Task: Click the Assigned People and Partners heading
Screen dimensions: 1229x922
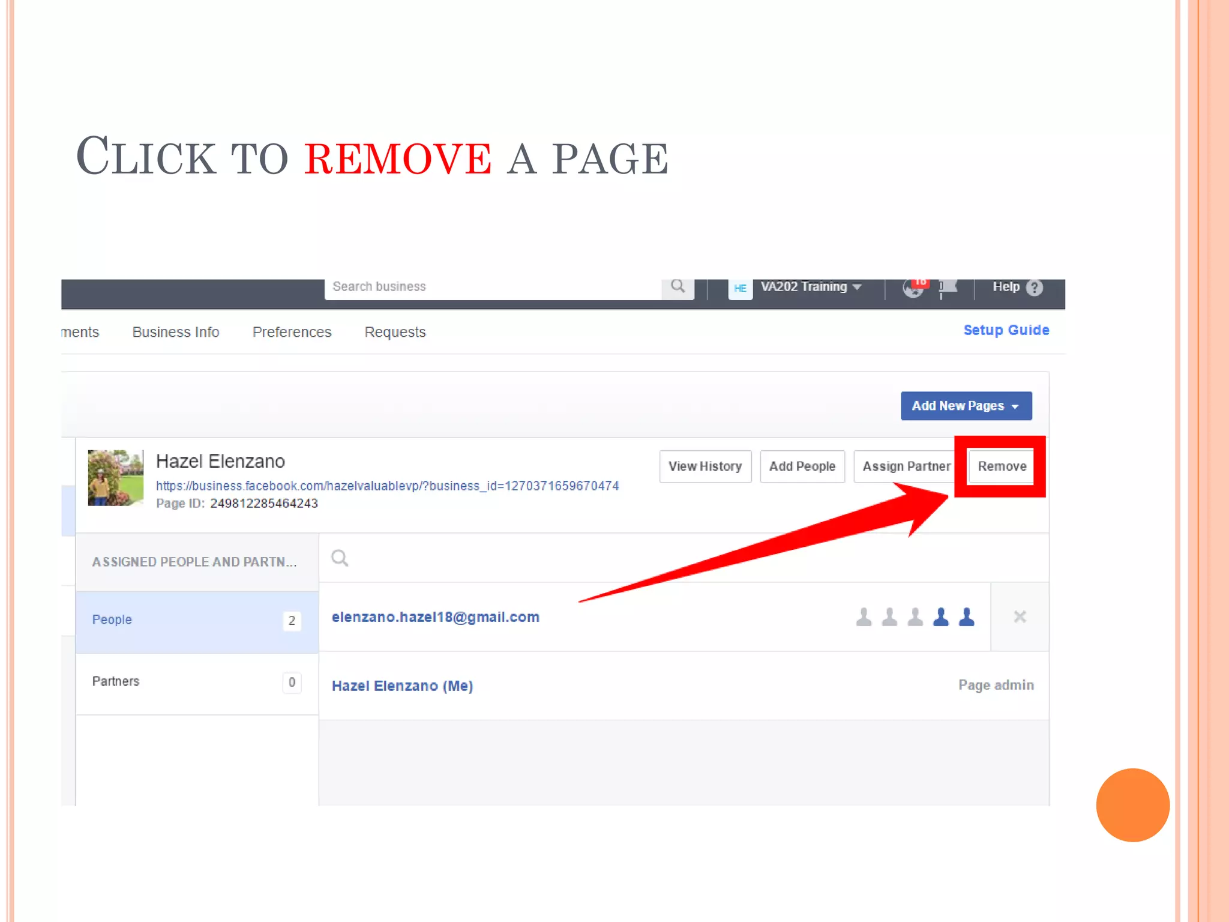Action: tap(194, 562)
